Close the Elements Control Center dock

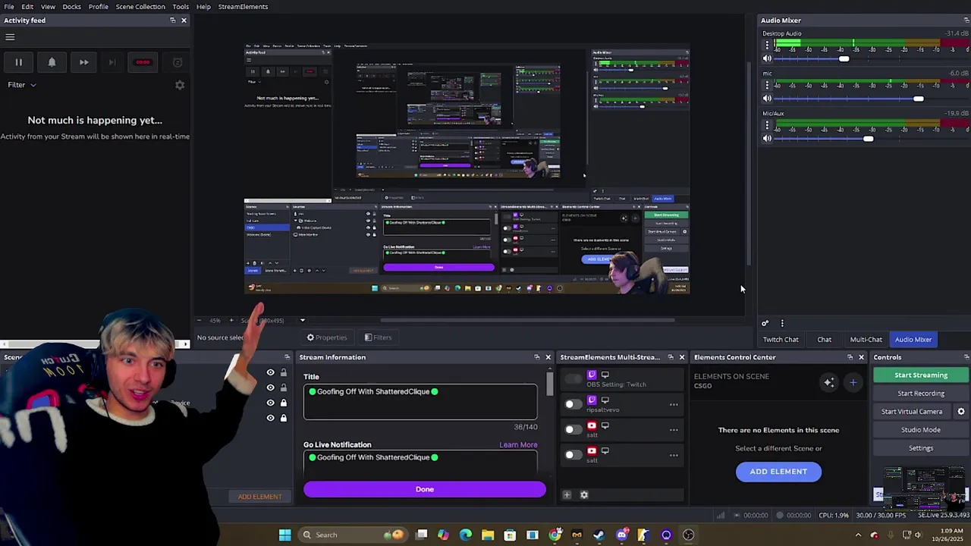861,357
